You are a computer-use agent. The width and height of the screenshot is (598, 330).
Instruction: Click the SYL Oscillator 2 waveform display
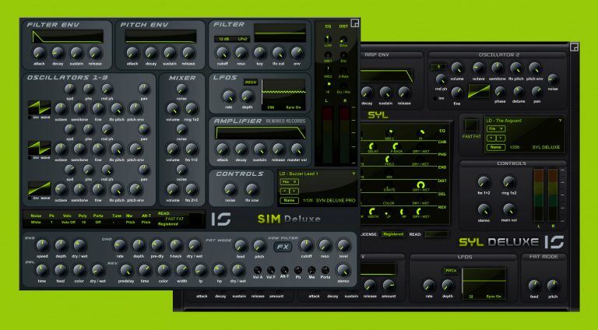[x=479, y=92]
